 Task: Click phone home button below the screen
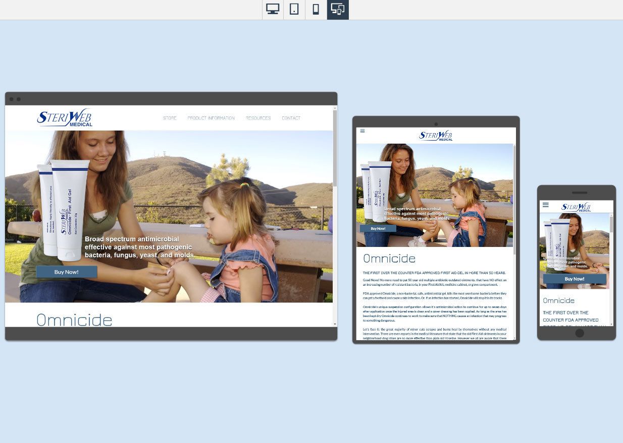pos(580,333)
